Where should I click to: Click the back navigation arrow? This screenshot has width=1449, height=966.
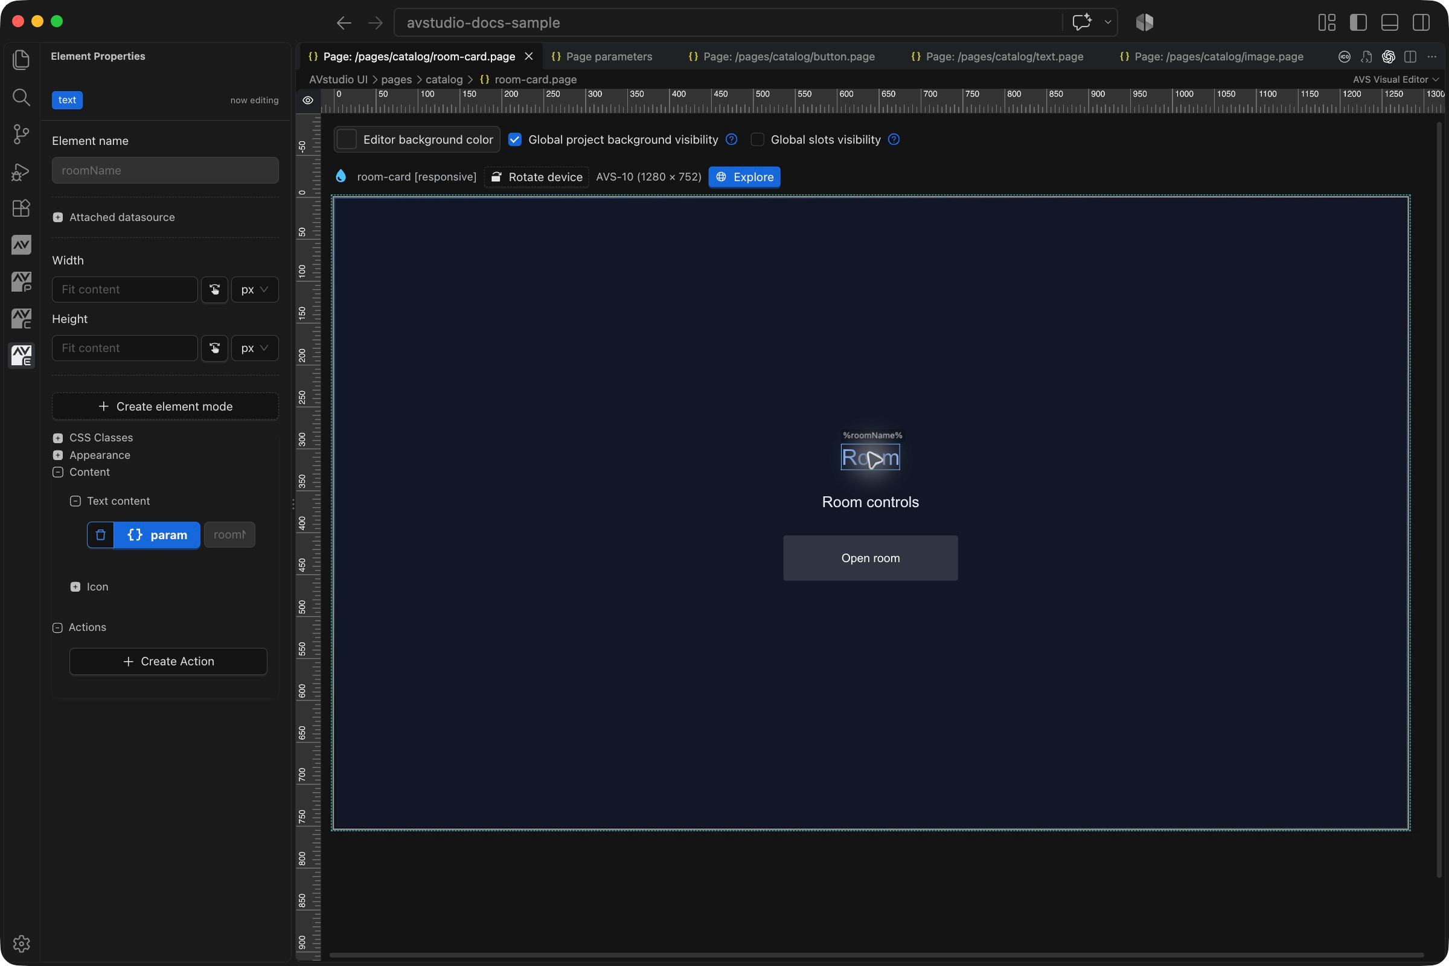pyautogui.click(x=344, y=23)
